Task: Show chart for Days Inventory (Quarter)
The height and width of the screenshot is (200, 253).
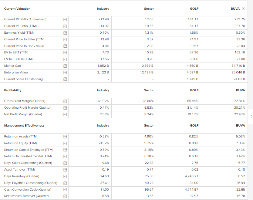Action: (65, 176)
